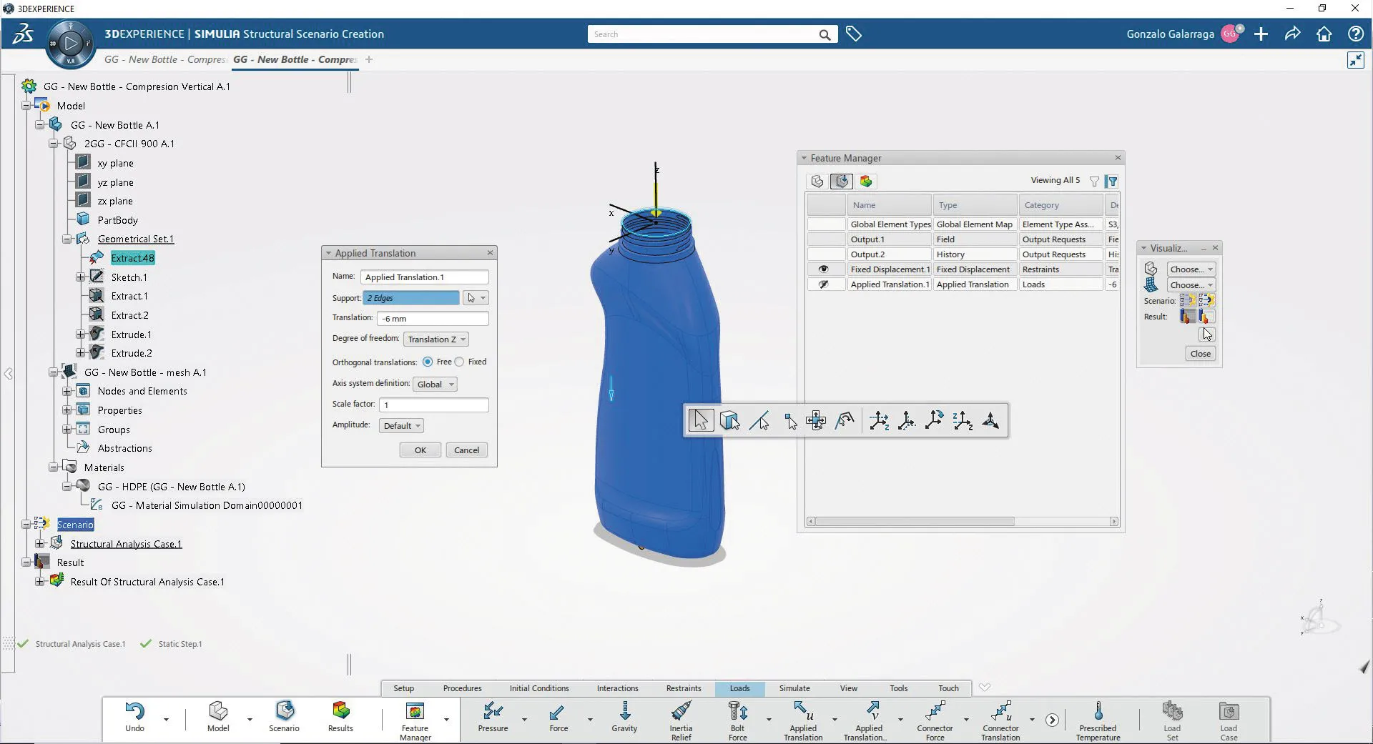
Task: Open the Amplitude Default dropdown
Action: coord(400,425)
